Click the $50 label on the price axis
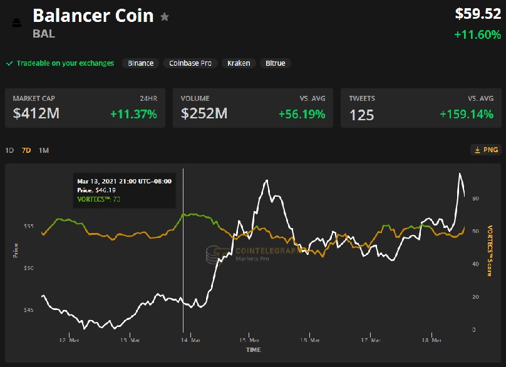The height and width of the screenshot is (367, 506). coord(29,268)
